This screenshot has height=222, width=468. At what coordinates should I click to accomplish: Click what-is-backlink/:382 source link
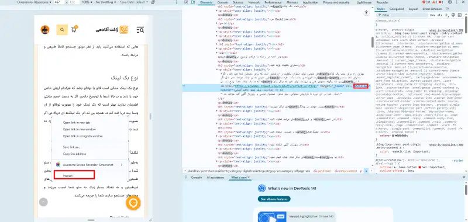tap(446, 30)
